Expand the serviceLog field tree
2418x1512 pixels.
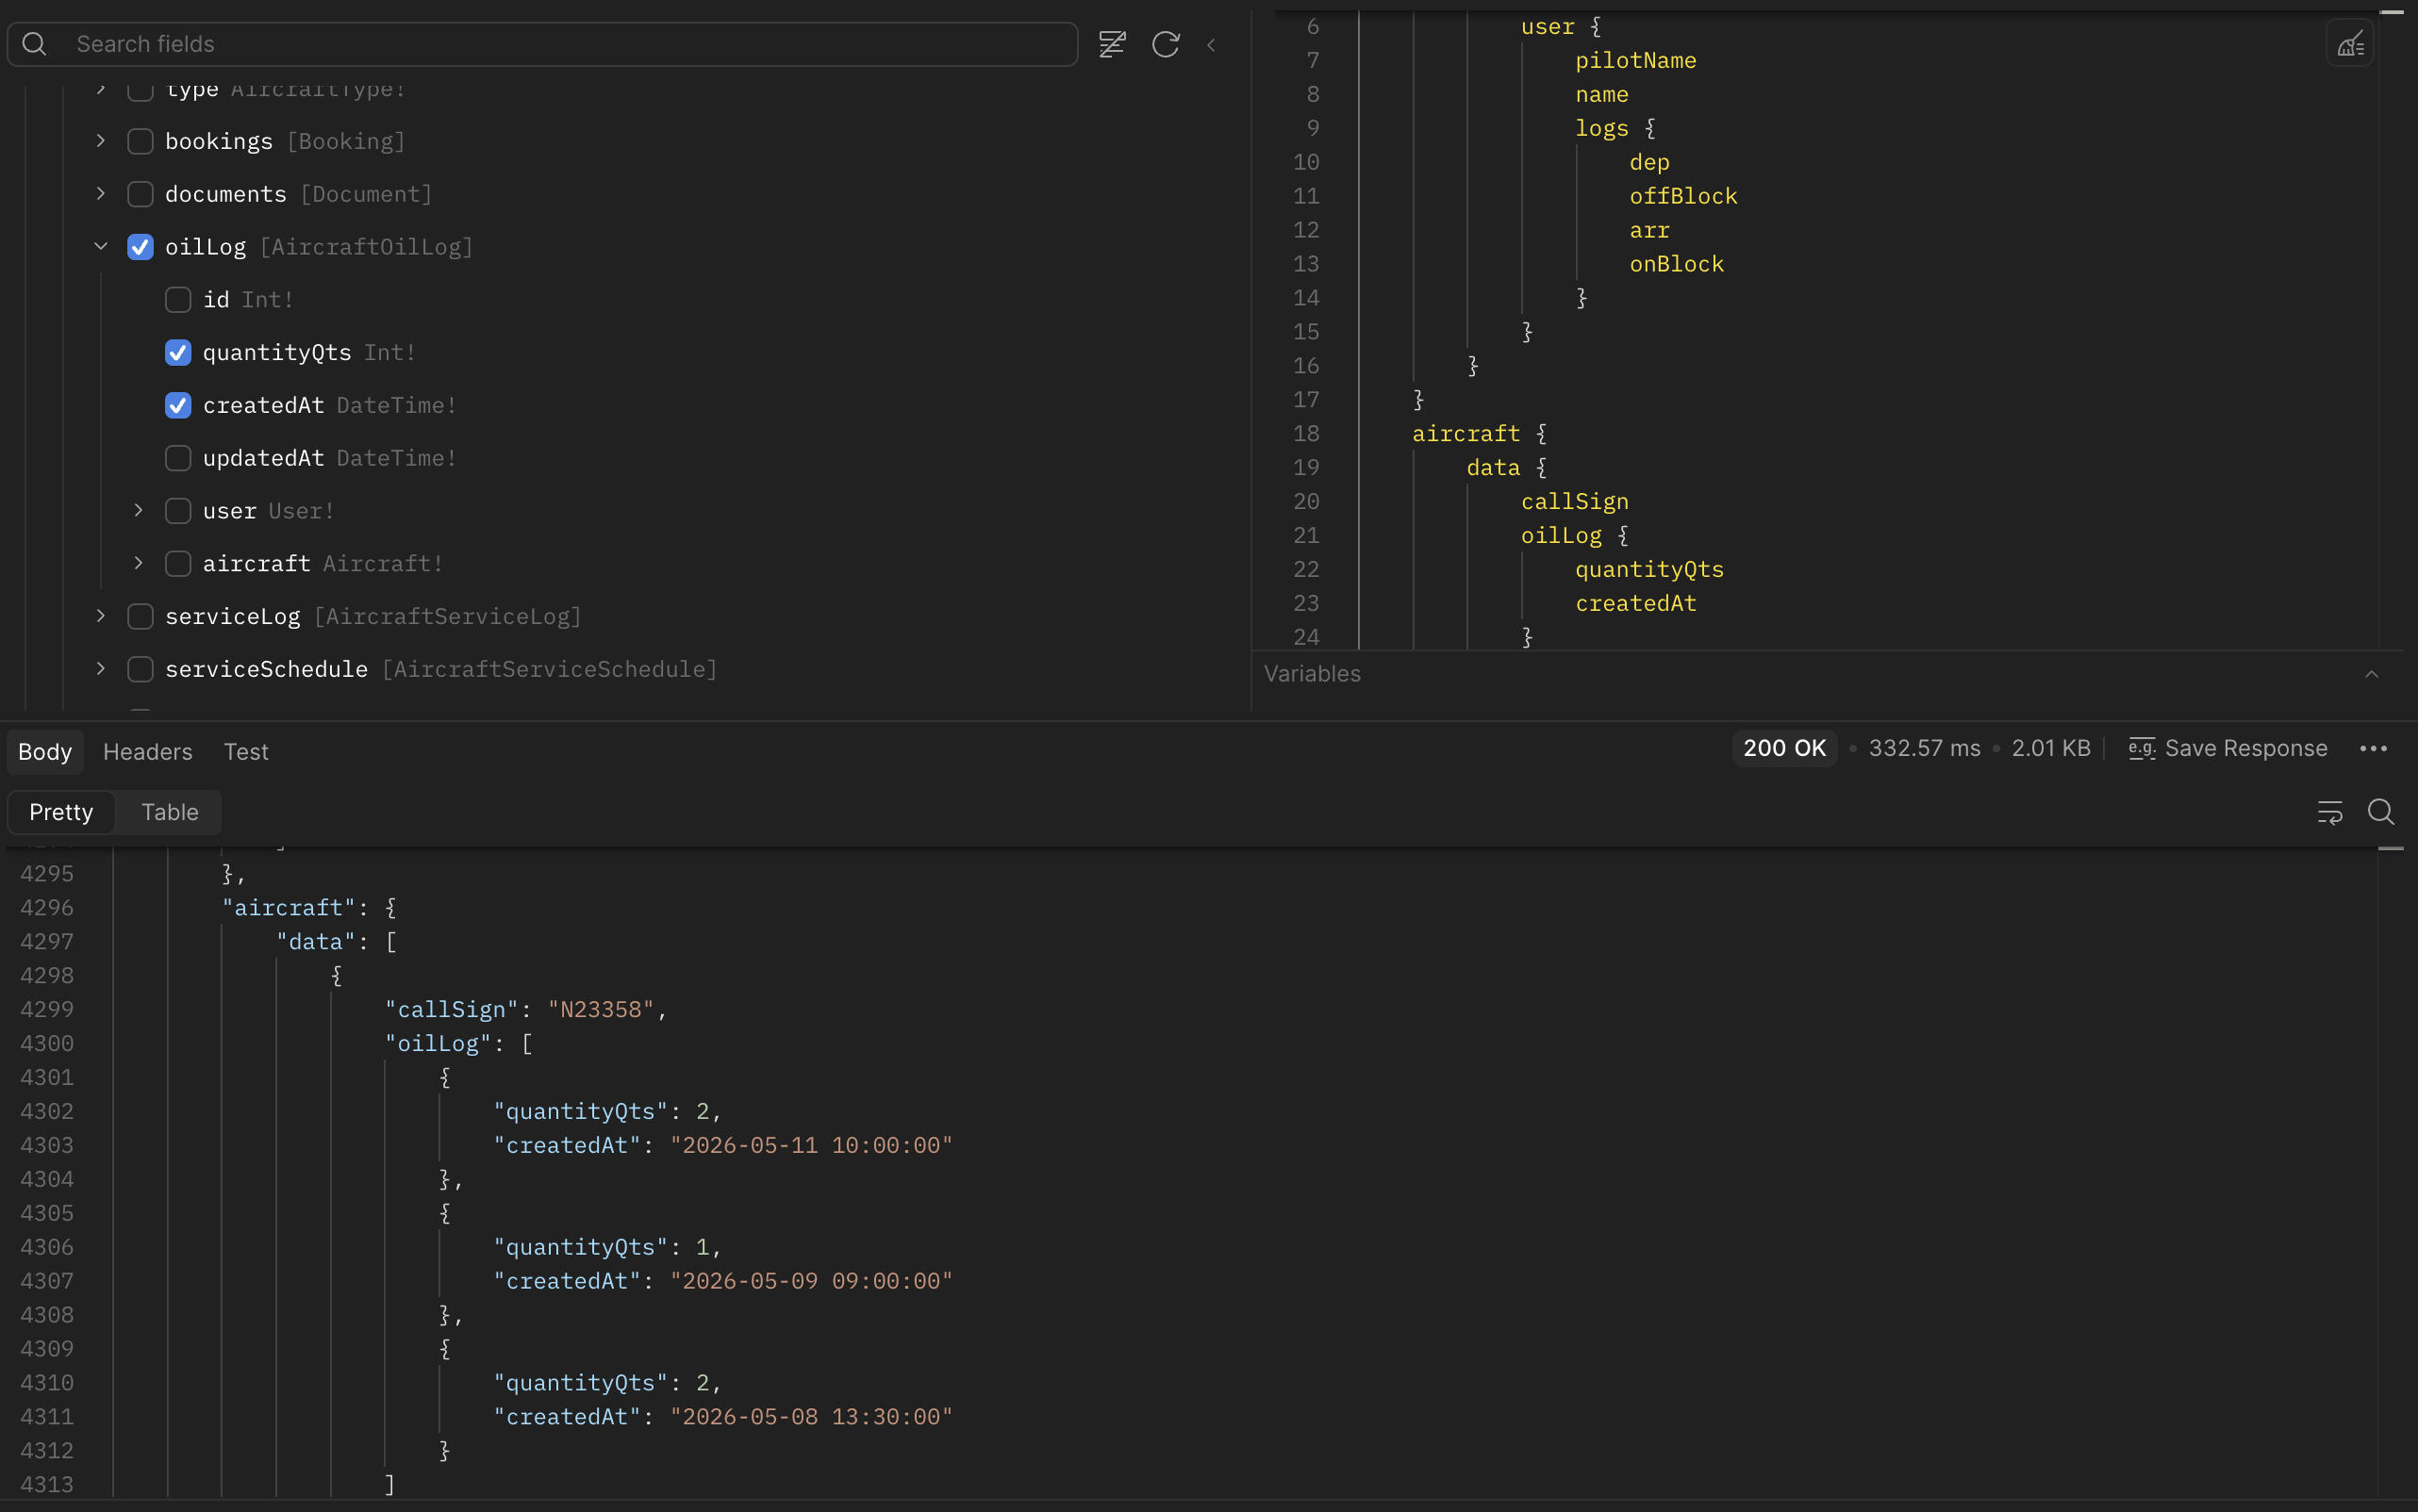(x=101, y=616)
